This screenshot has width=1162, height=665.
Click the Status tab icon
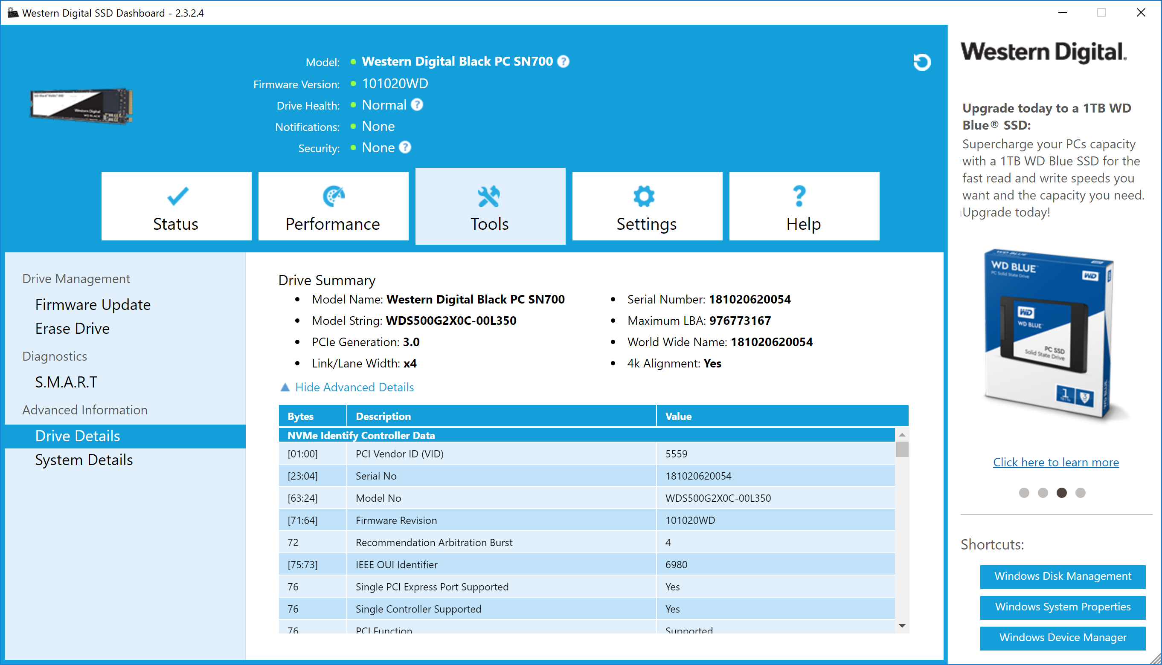[176, 196]
